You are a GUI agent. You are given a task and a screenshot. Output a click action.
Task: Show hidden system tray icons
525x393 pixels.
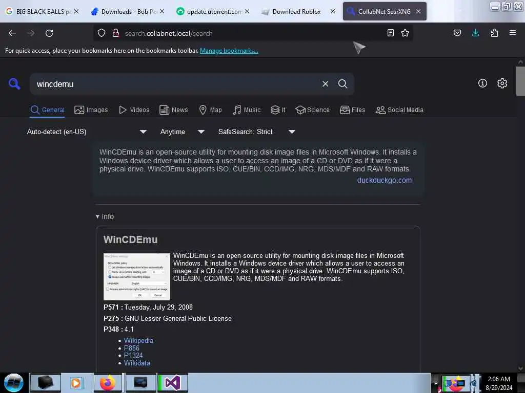436,383
